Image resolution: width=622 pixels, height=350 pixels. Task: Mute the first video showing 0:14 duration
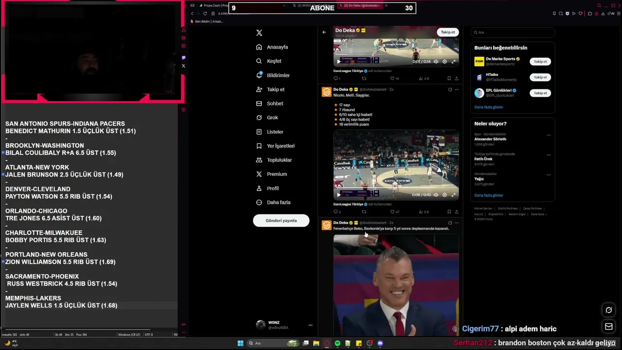[436, 61]
